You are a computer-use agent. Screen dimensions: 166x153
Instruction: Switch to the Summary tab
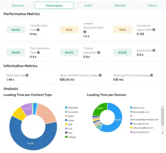(18, 5)
